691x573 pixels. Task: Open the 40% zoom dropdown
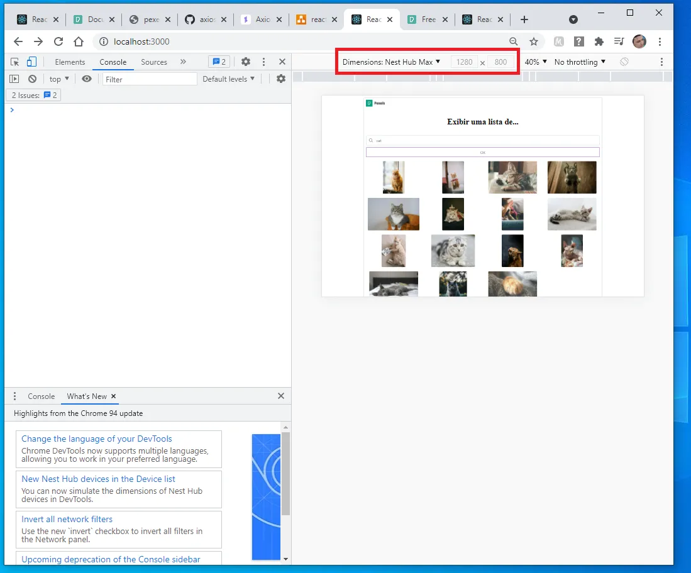536,62
